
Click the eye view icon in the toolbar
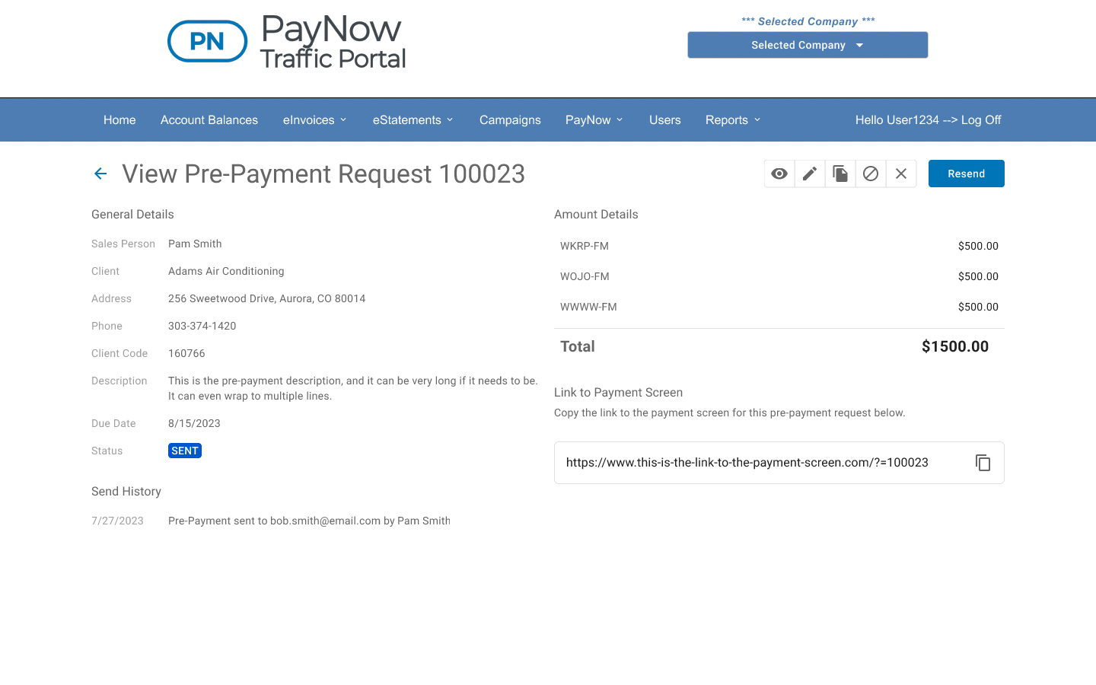point(779,174)
